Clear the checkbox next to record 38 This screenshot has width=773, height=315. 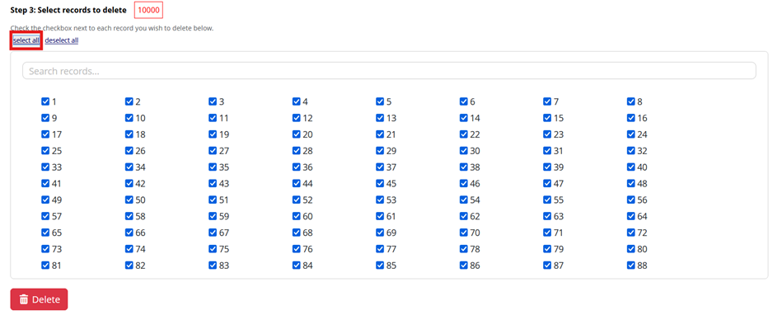point(463,167)
